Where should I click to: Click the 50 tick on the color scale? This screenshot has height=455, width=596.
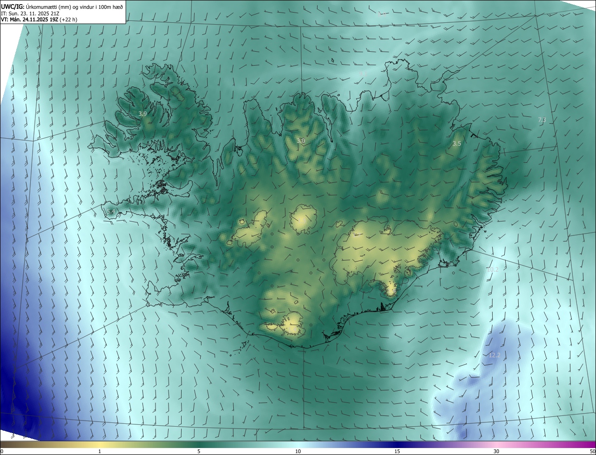click(x=592, y=451)
